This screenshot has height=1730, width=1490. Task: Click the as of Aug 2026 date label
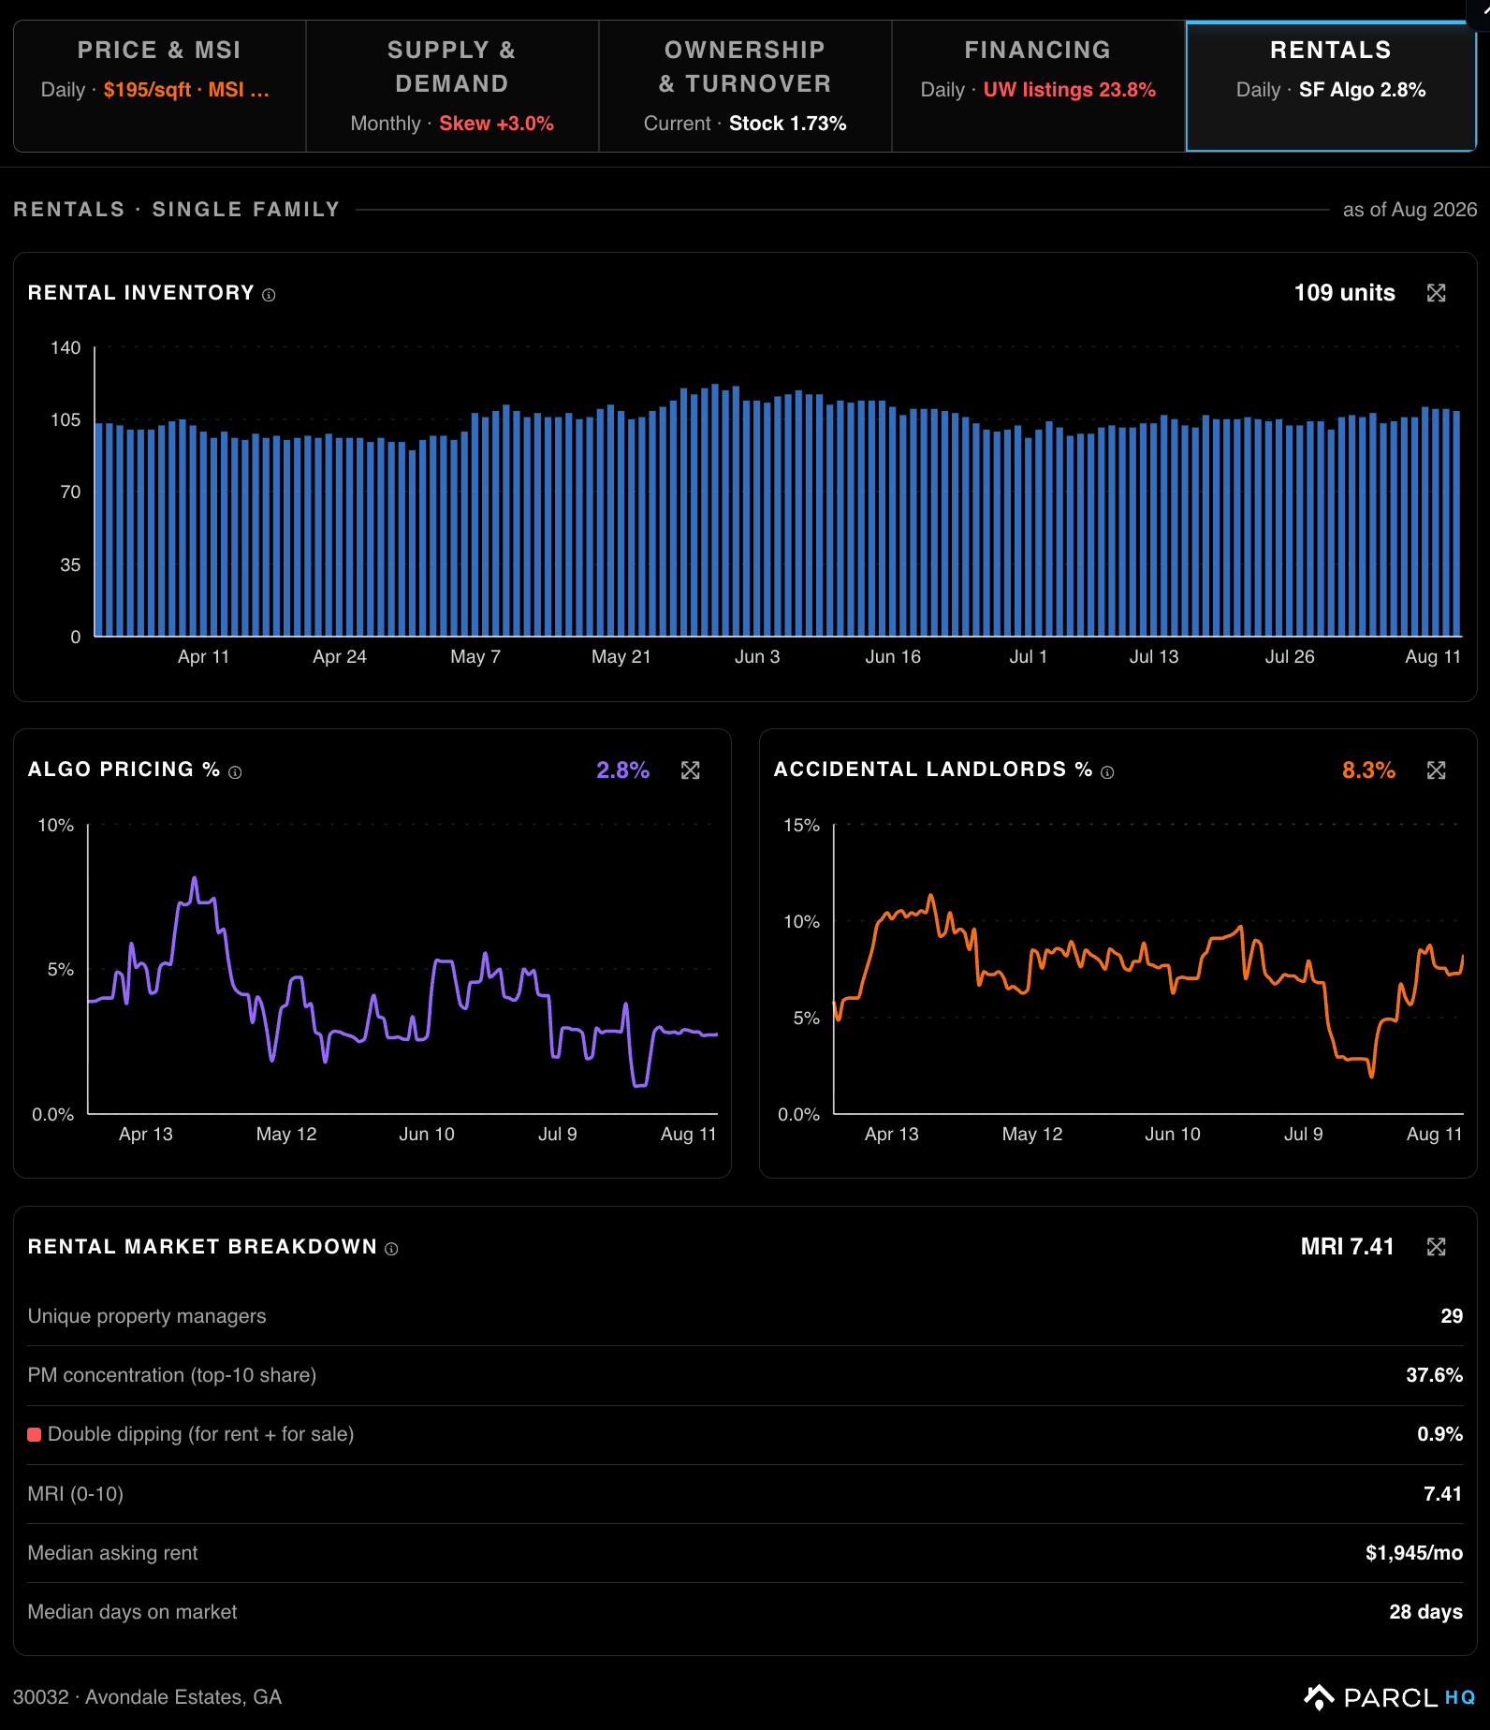click(1410, 210)
